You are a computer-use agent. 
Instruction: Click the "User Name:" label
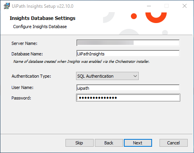[22, 87]
